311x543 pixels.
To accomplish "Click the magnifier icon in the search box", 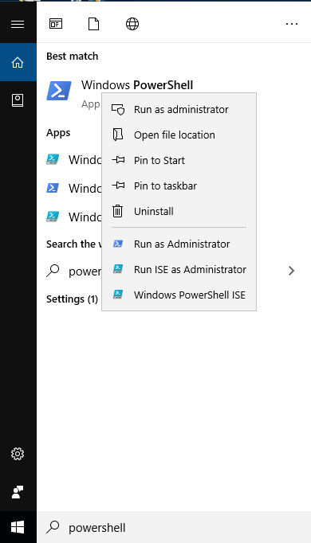I will pos(53,527).
